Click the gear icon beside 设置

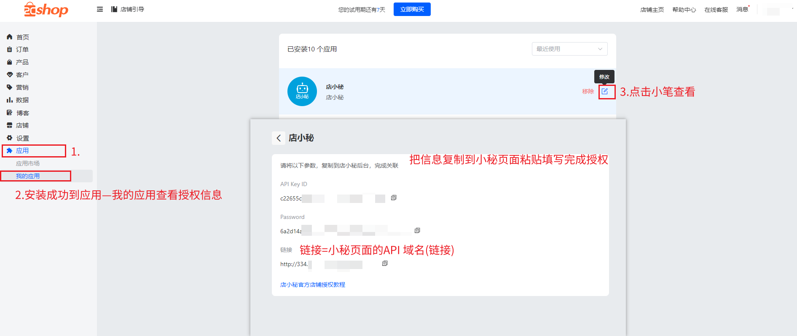coord(9,138)
